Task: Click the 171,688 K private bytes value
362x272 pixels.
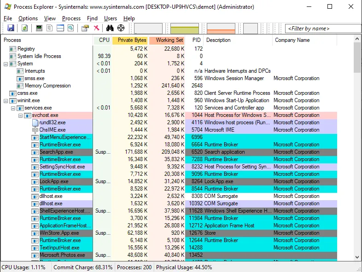Action: (136, 152)
